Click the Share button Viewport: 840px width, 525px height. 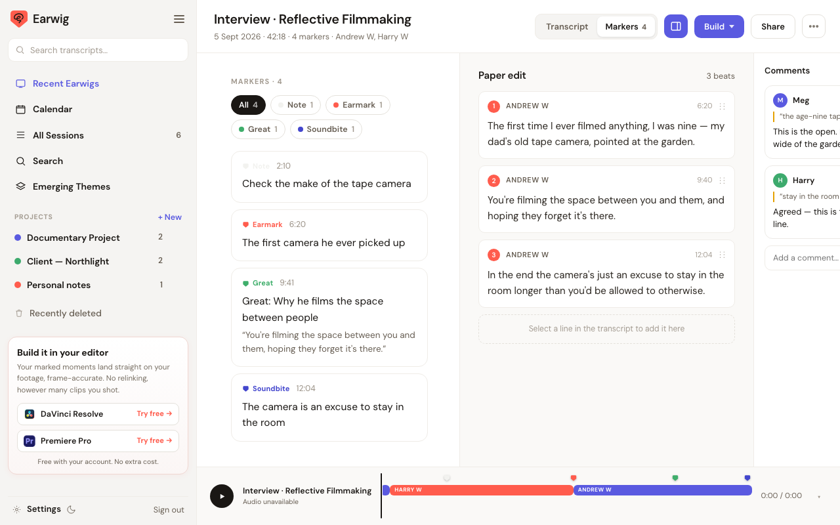point(773,26)
